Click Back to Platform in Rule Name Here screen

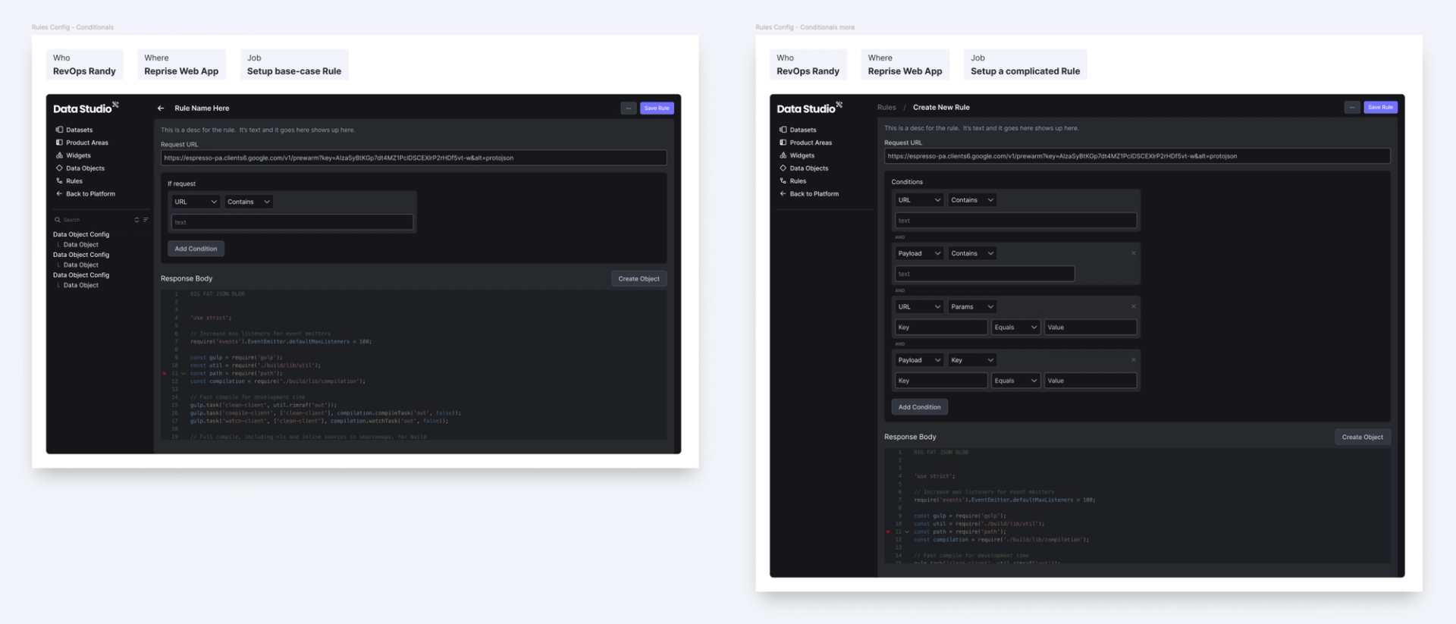pyautogui.click(x=86, y=194)
